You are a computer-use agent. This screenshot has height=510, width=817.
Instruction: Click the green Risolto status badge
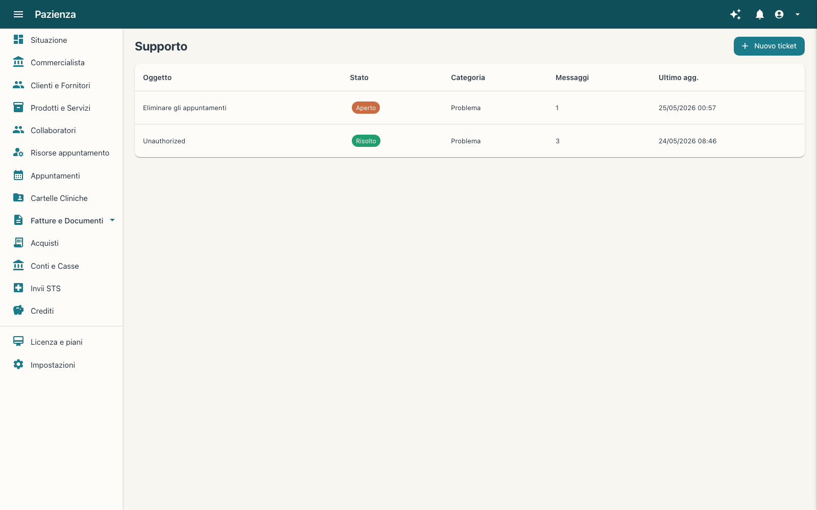tap(366, 141)
